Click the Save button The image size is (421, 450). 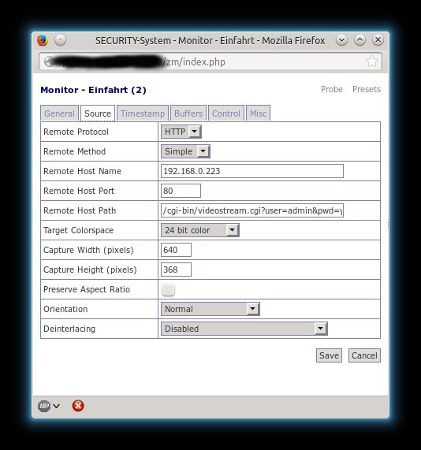(329, 355)
